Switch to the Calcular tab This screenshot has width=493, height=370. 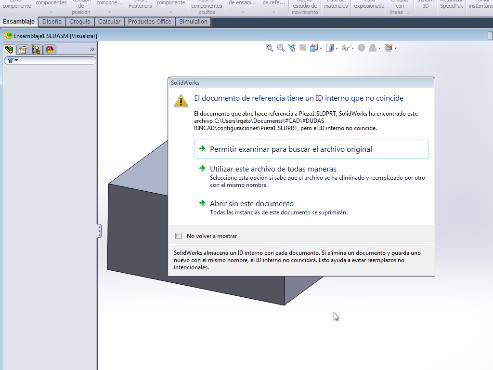click(x=109, y=21)
